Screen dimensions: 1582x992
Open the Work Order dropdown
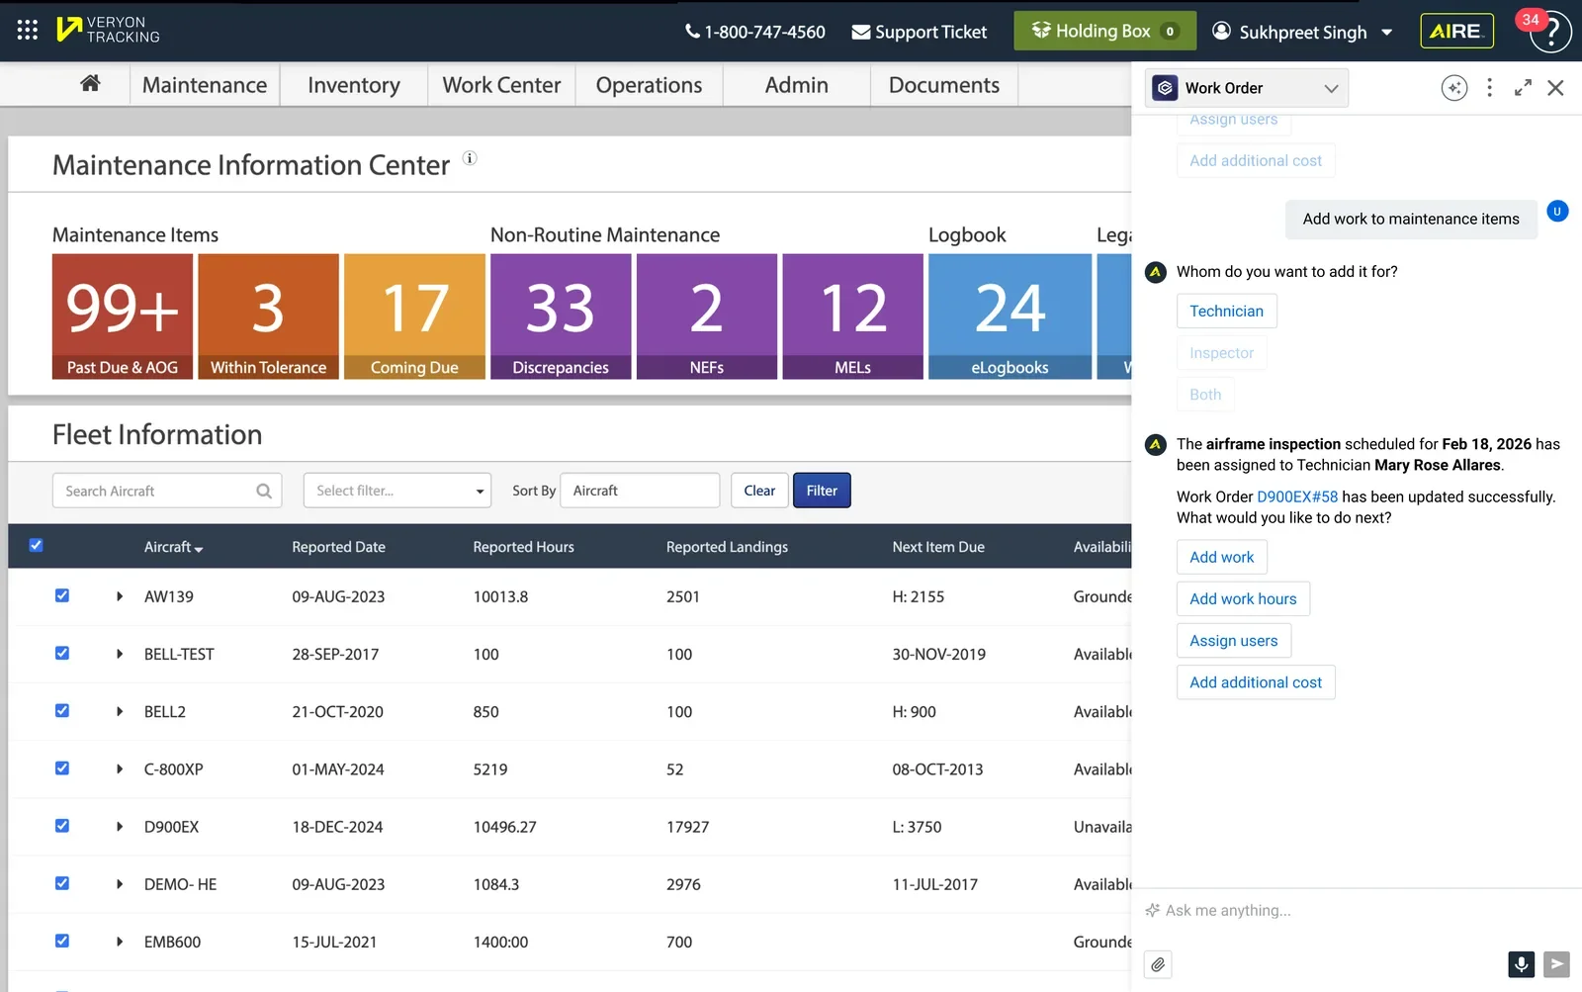click(1247, 88)
